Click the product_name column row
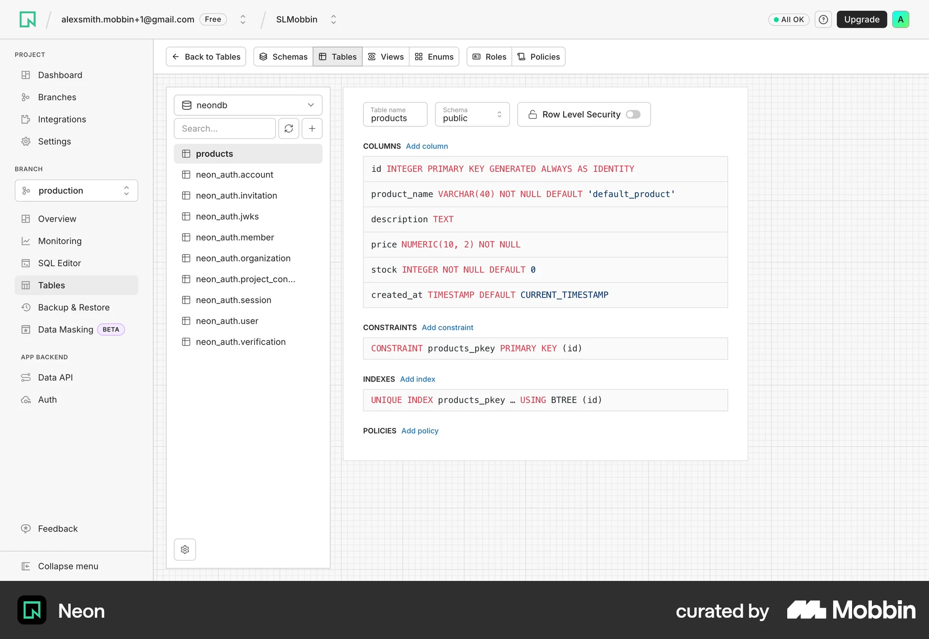 tap(545, 194)
